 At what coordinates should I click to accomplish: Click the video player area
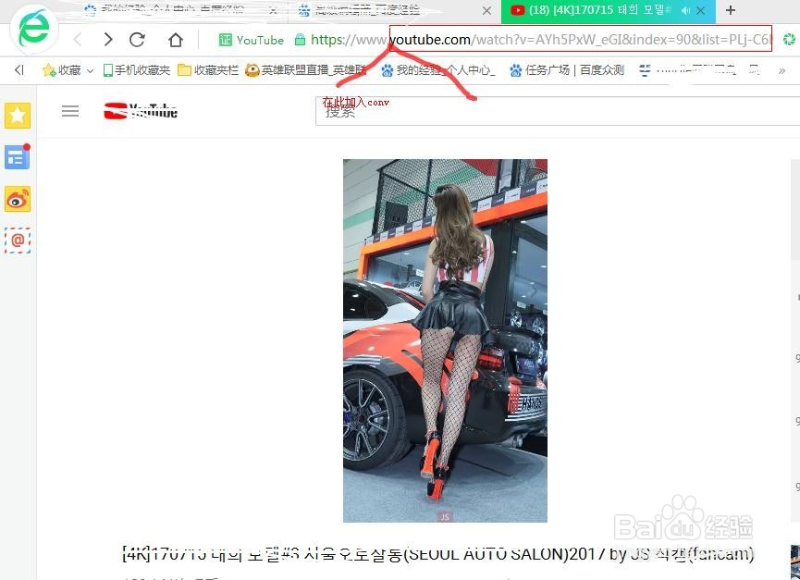[445, 340]
